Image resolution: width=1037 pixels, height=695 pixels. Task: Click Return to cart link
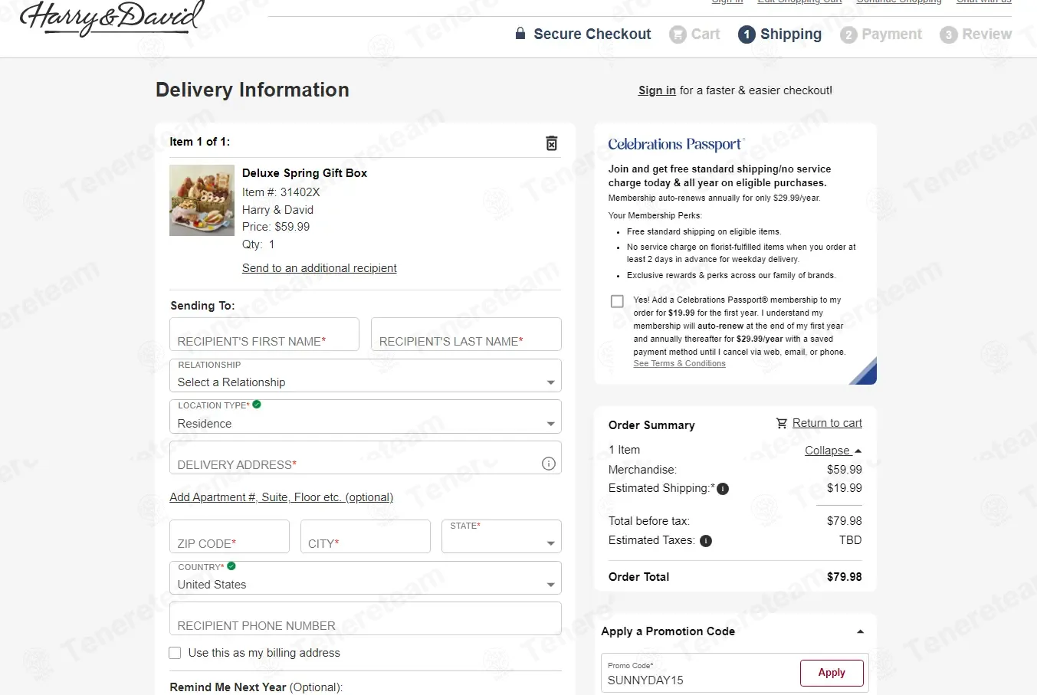(x=827, y=423)
